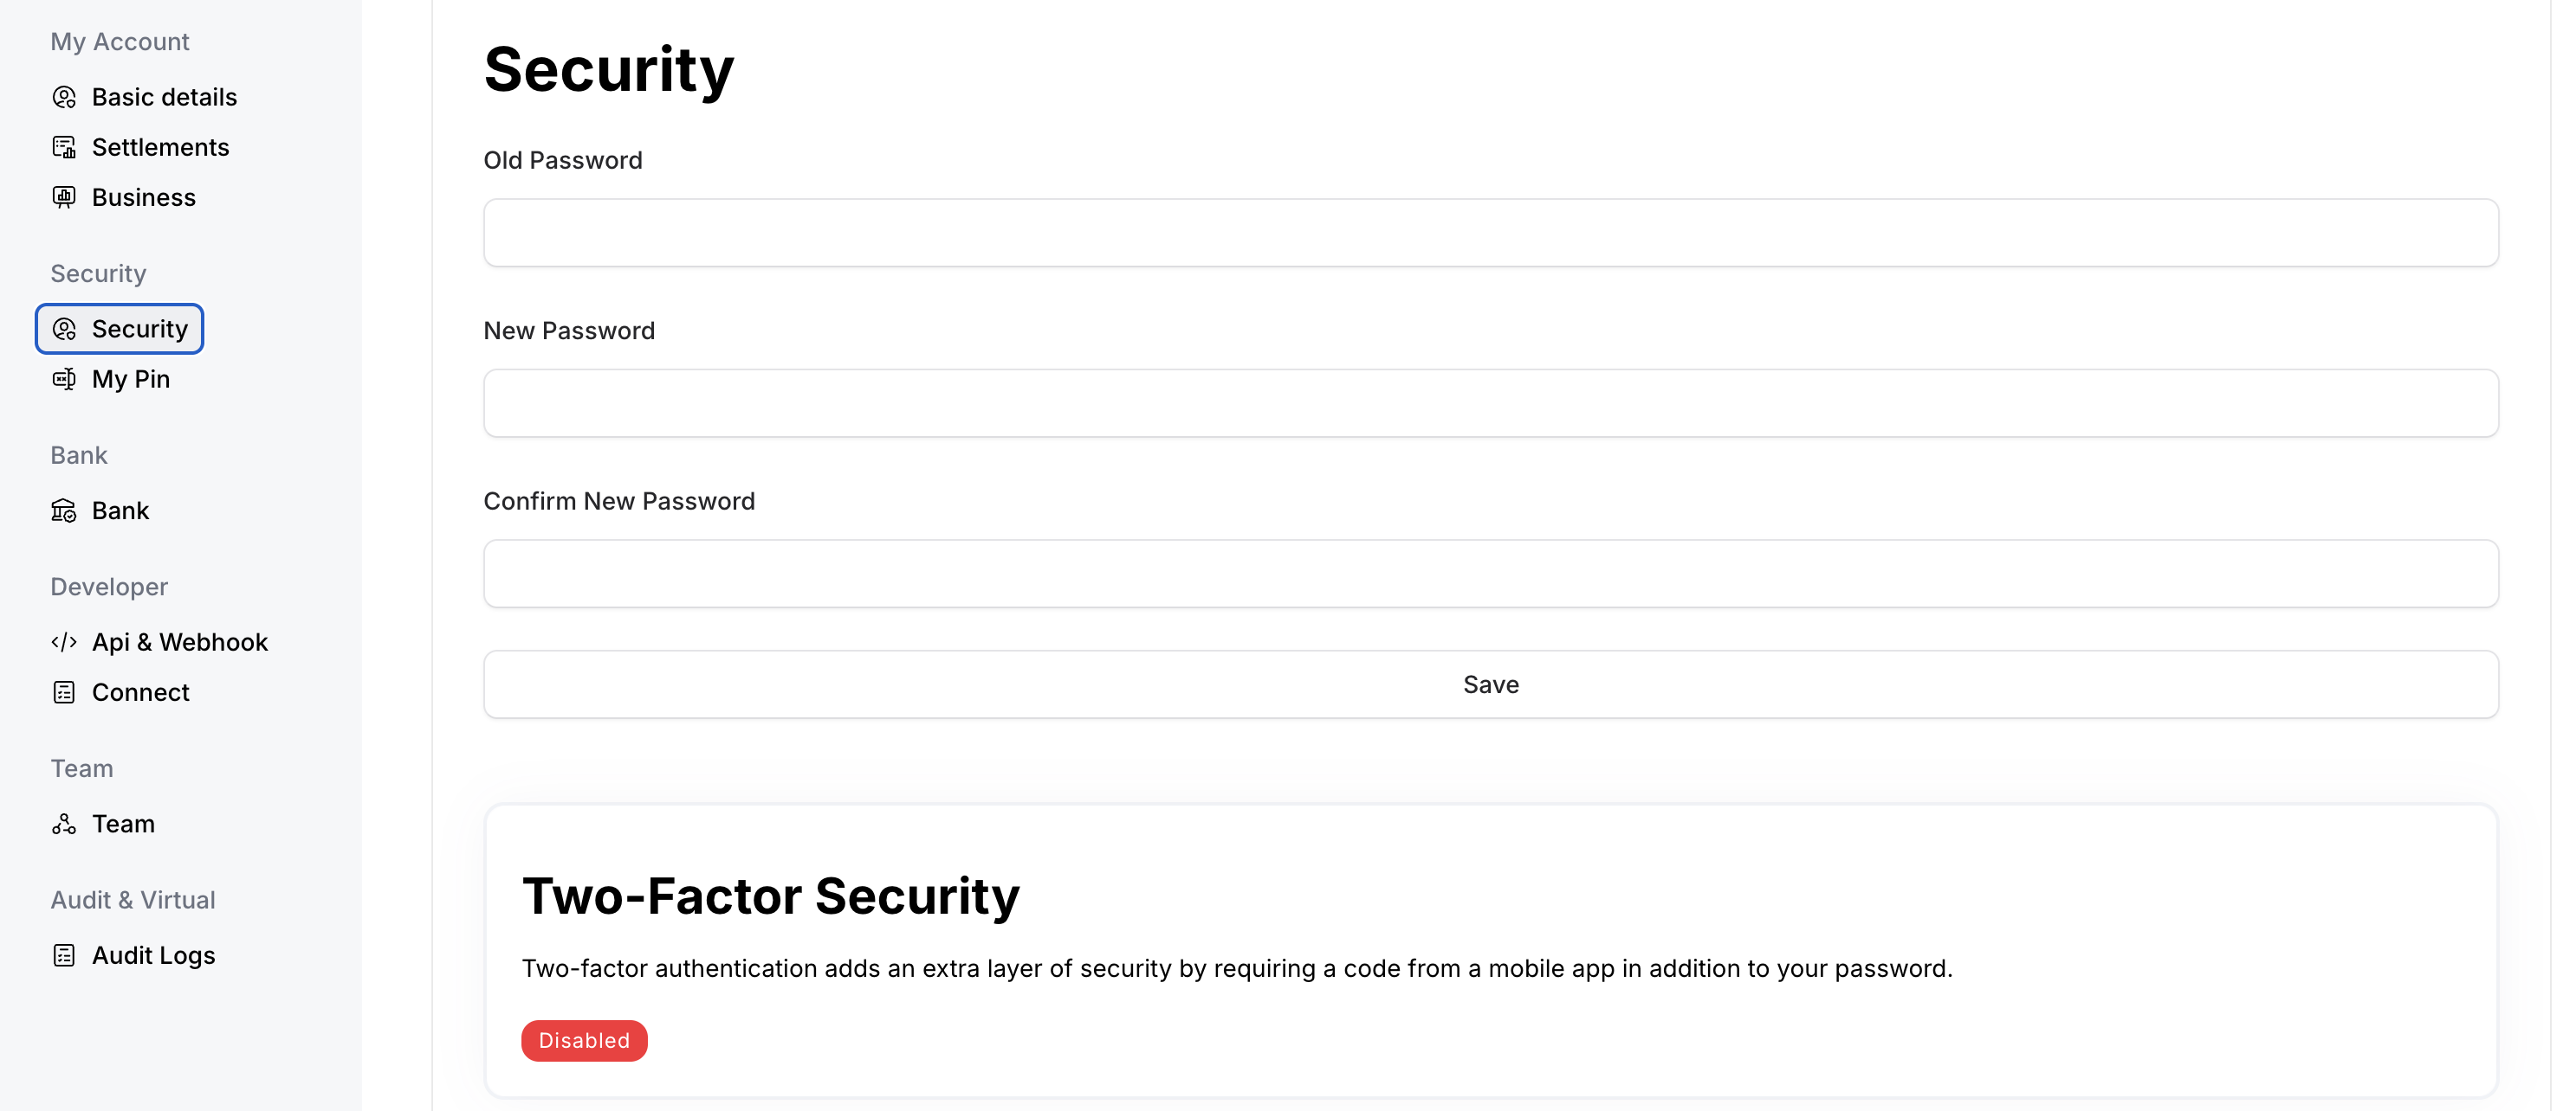Click into the New Password field
Viewport: 2576px width, 1111px height.
point(1490,403)
